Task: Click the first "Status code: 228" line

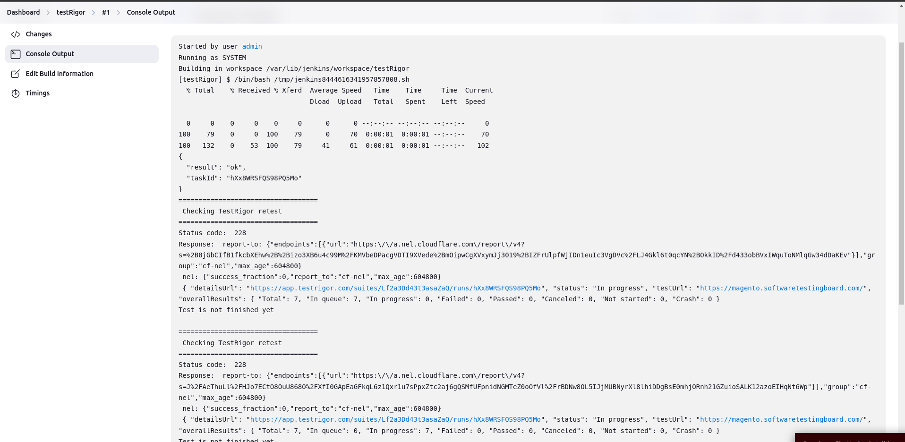Action: [212, 233]
